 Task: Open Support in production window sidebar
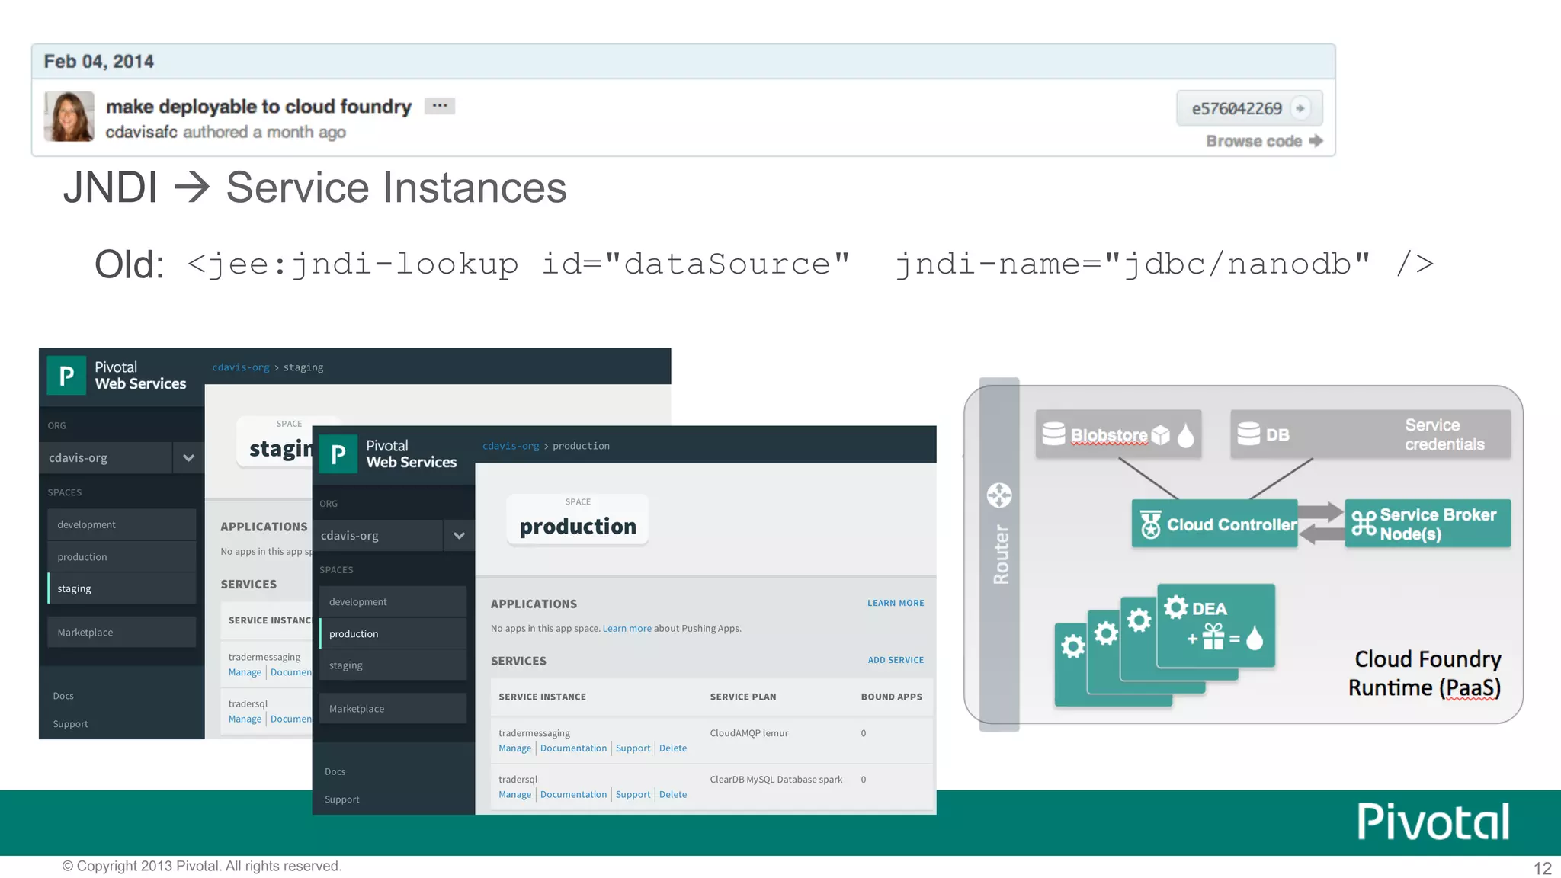click(x=341, y=799)
